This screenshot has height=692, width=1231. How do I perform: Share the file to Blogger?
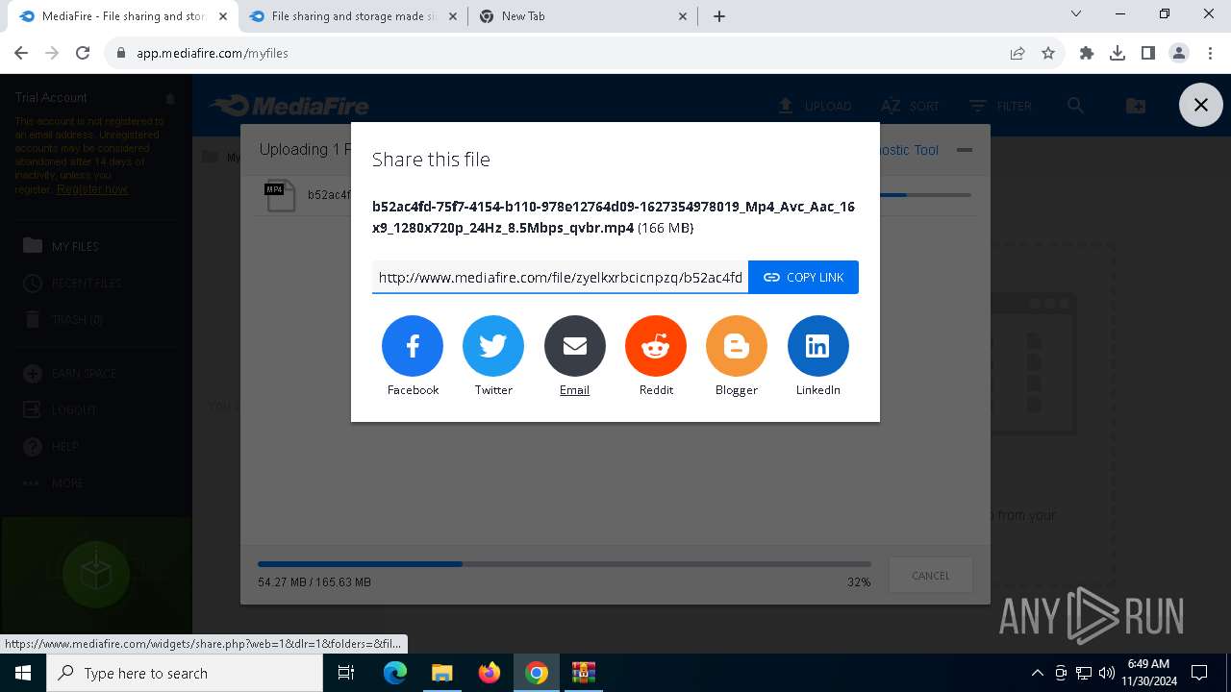pos(737,346)
